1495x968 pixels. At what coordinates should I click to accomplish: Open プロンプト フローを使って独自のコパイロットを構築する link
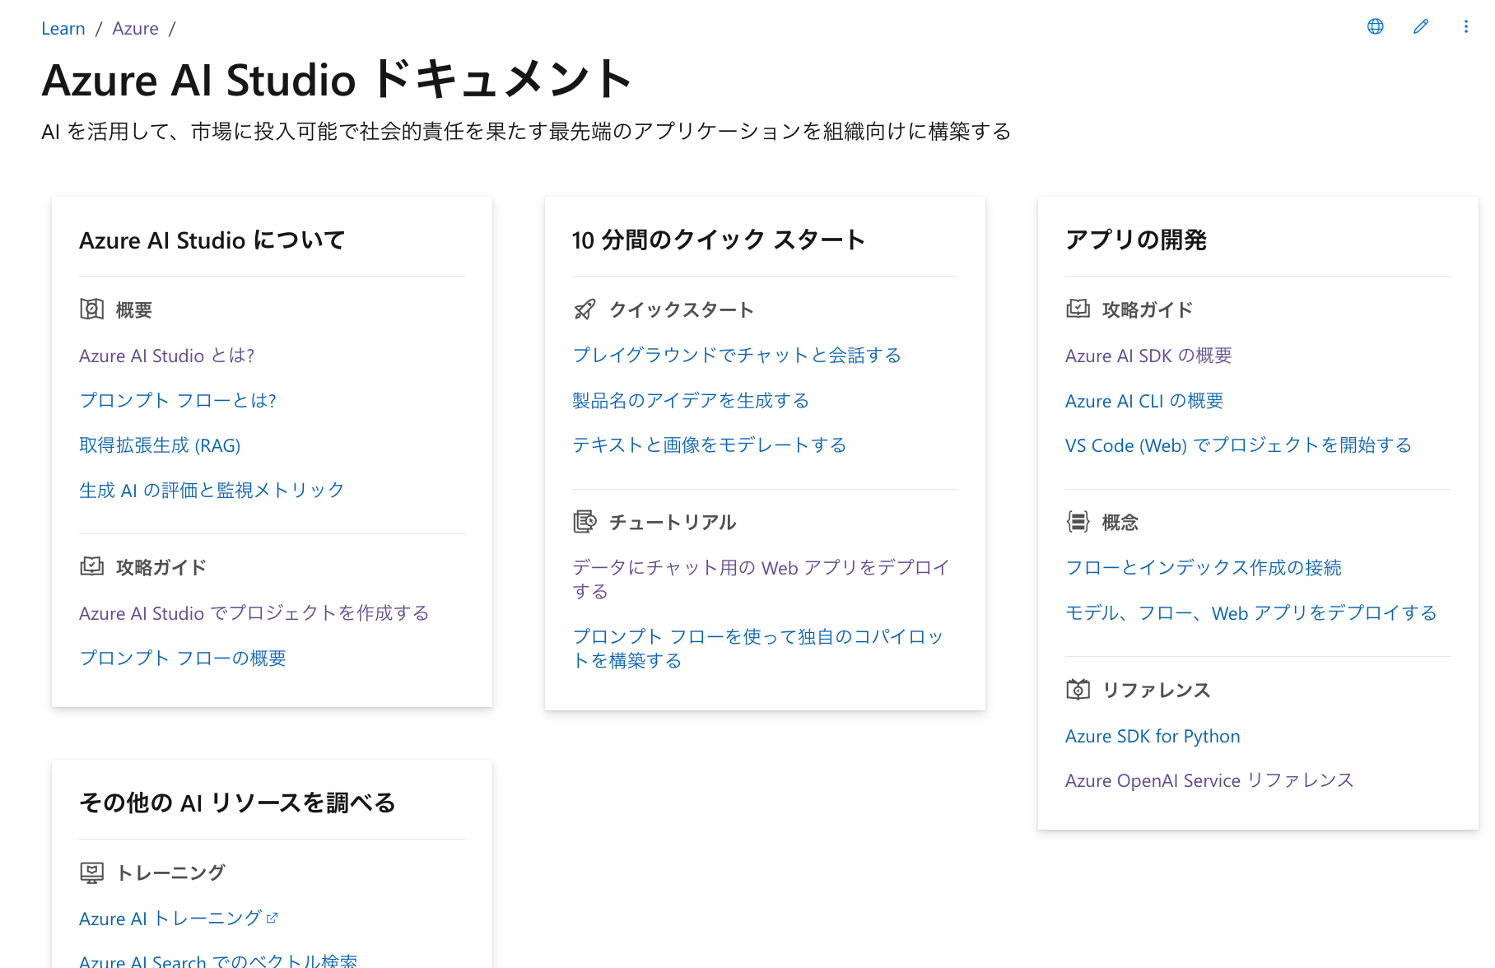758,649
